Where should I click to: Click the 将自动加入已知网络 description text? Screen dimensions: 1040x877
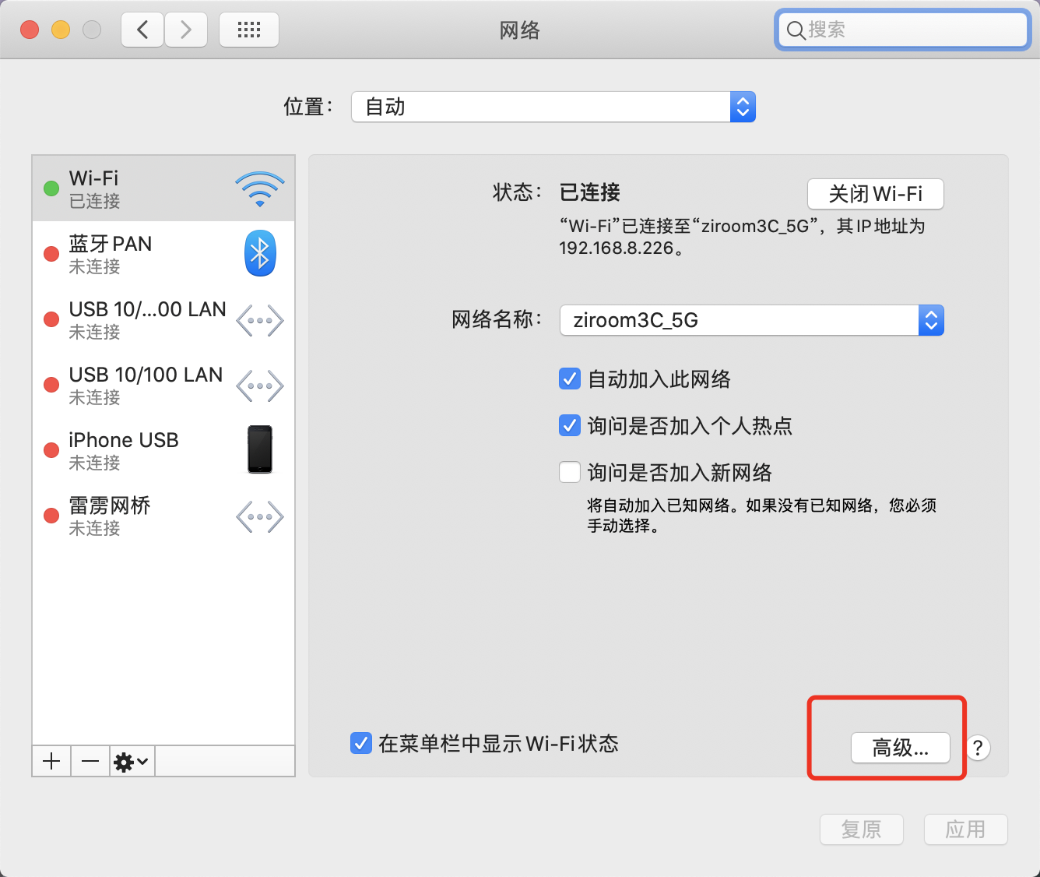tap(761, 516)
